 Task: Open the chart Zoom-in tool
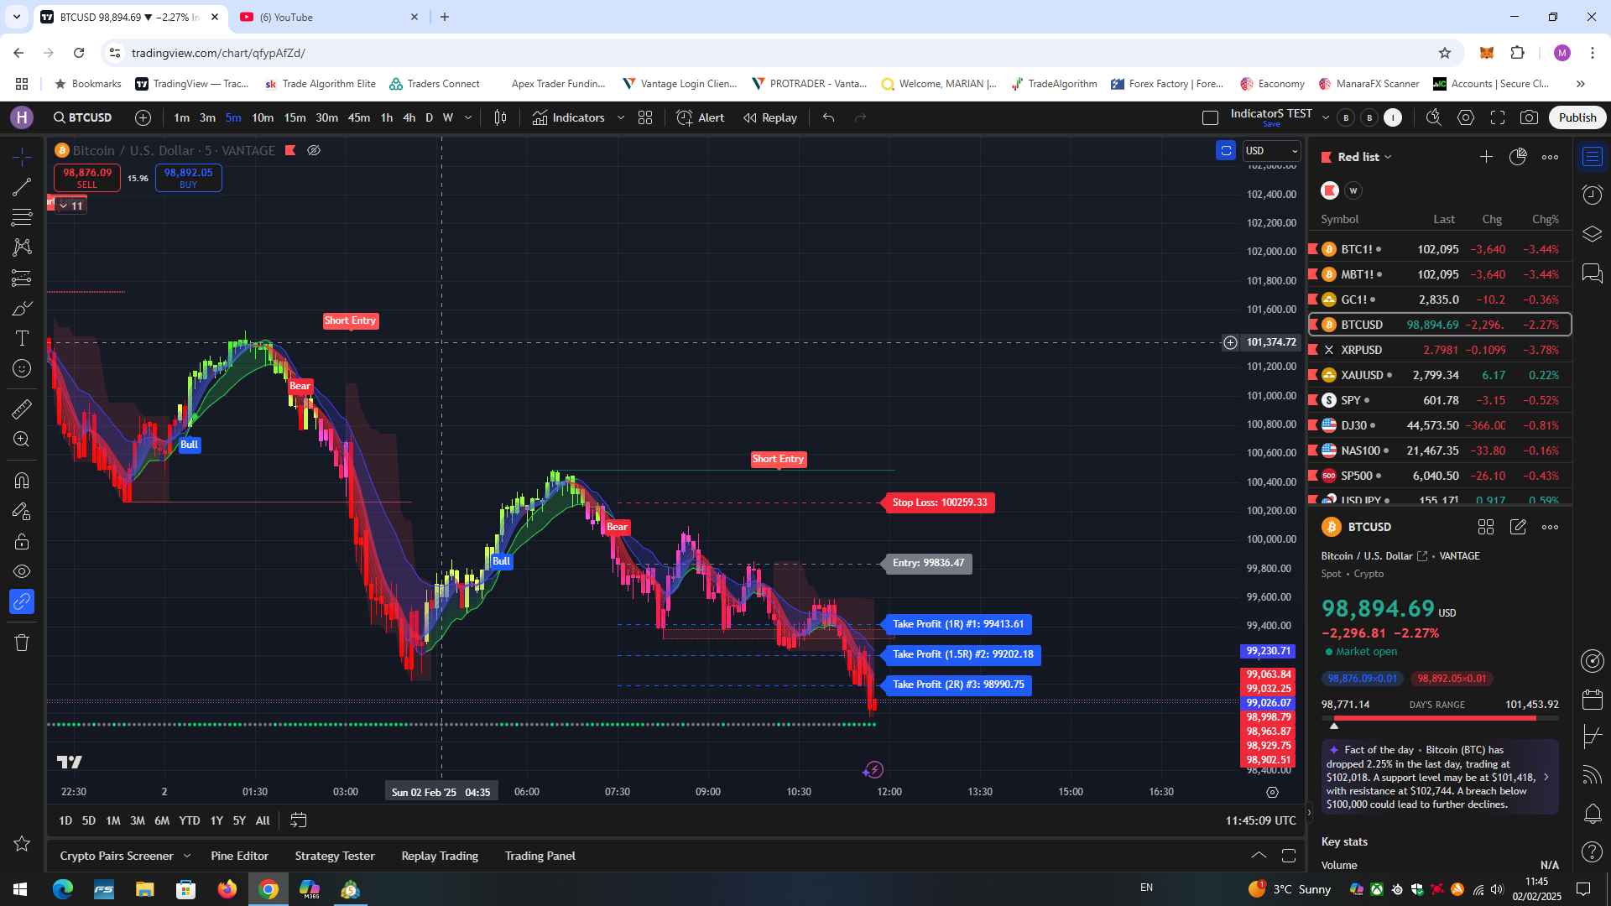pyautogui.click(x=21, y=439)
